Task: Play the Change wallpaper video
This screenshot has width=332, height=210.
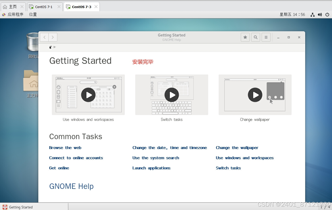Action: click(x=255, y=95)
